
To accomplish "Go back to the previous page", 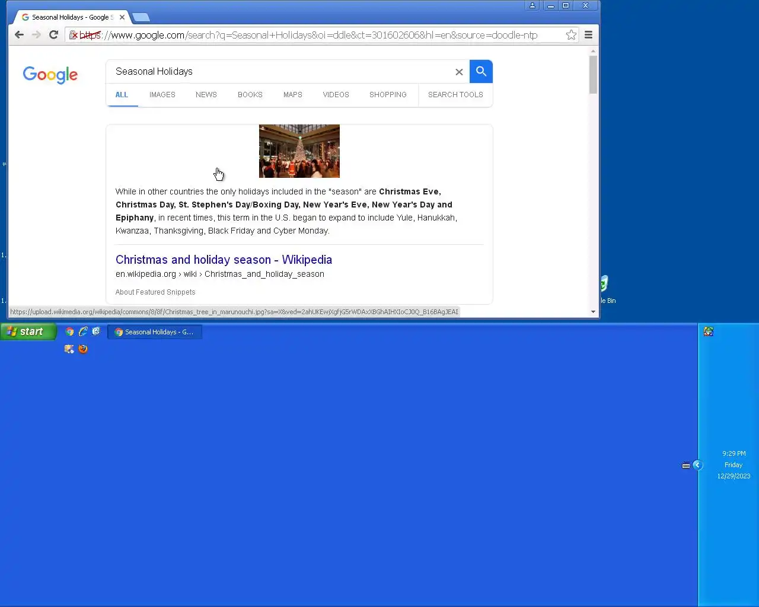I will coord(19,35).
